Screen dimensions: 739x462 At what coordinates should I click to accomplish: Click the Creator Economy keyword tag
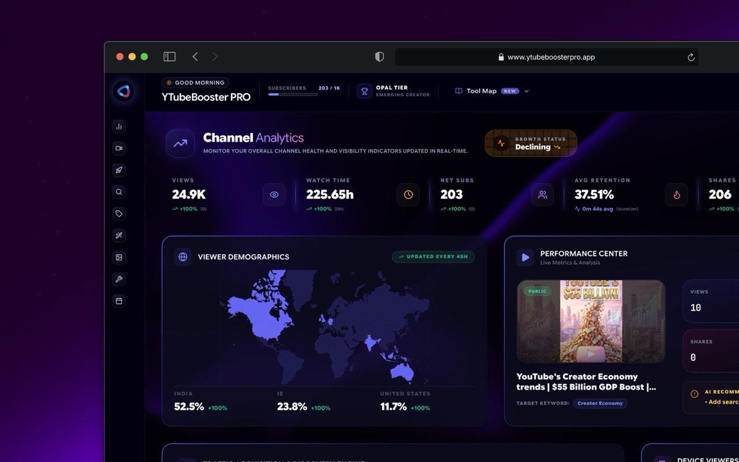click(600, 403)
